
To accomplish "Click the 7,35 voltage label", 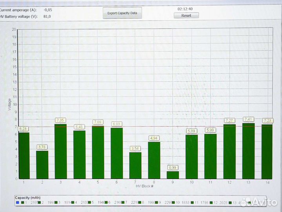I will pos(60,120).
